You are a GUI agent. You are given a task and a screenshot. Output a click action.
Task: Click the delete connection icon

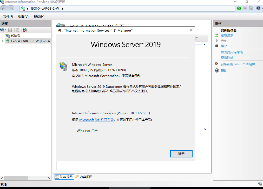tap(25, 30)
